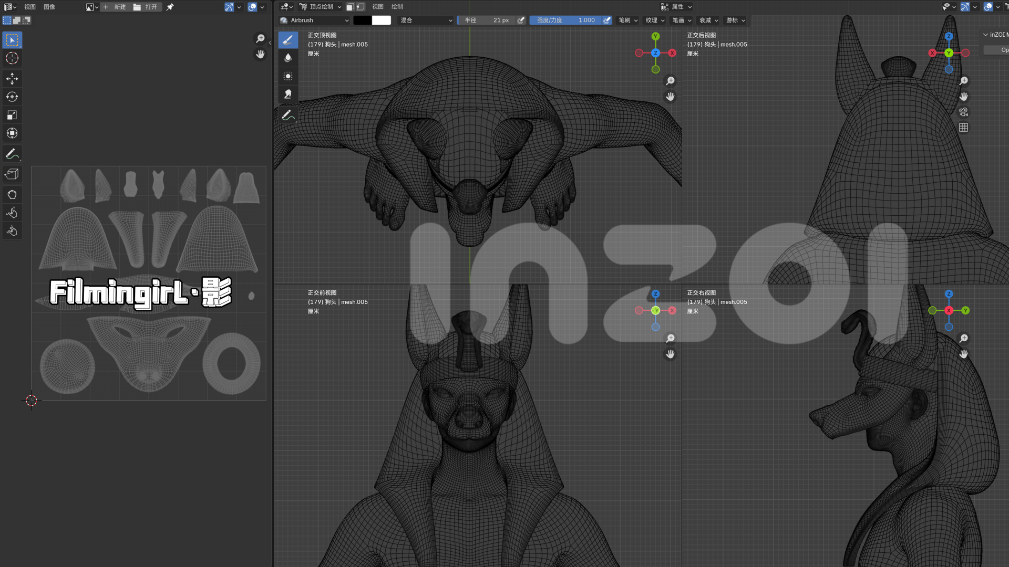This screenshot has height=567, width=1009.
Task: Toggle strength pressure sensitivity button
Action: (607, 20)
